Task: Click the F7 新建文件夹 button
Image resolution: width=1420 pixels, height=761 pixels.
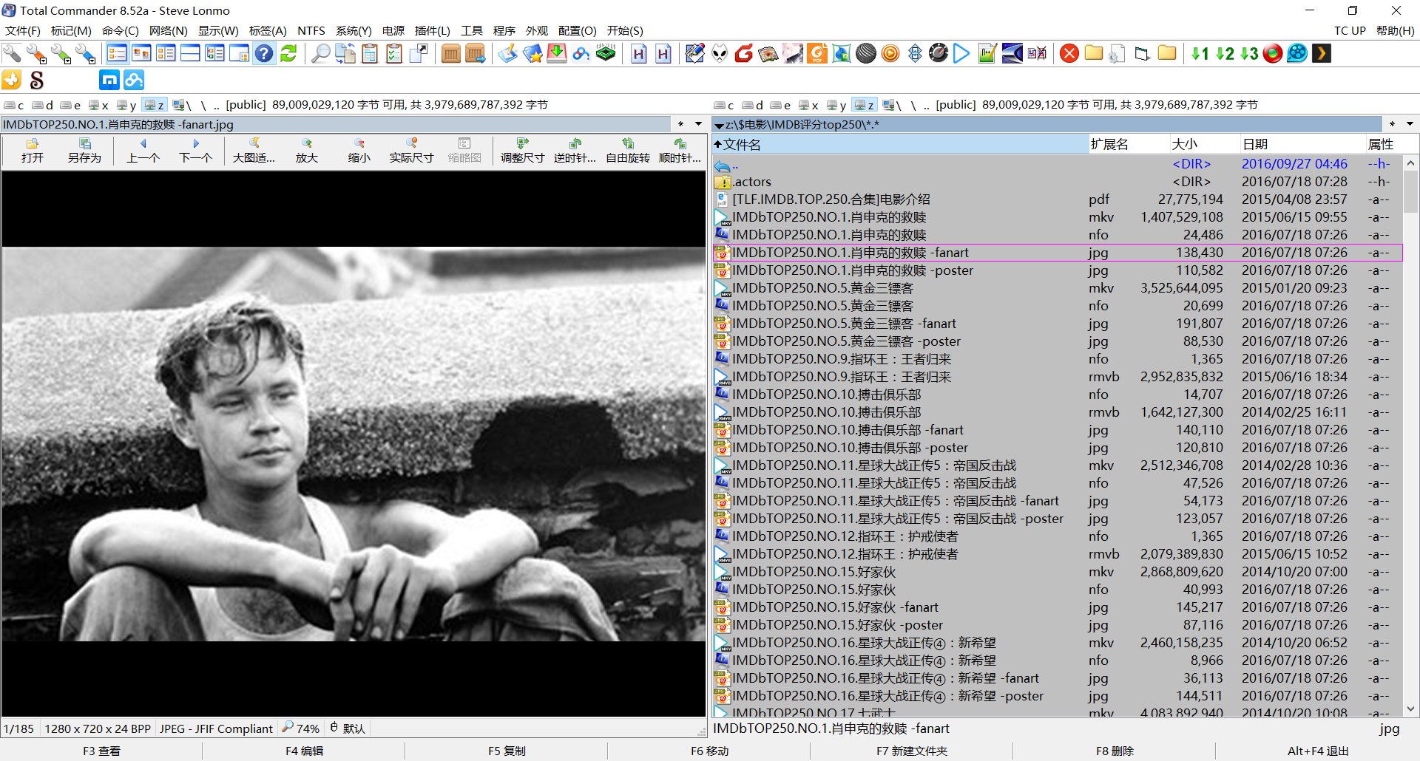Action: point(912,751)
